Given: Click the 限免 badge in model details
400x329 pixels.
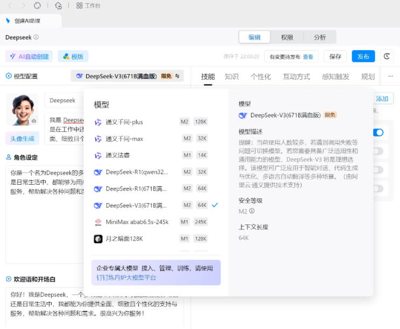Looking at the screenshot, I should point(330,115).
